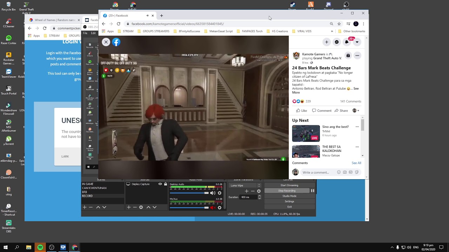
Task: Open Facebook Messenger icon
Action: [337, 42]
